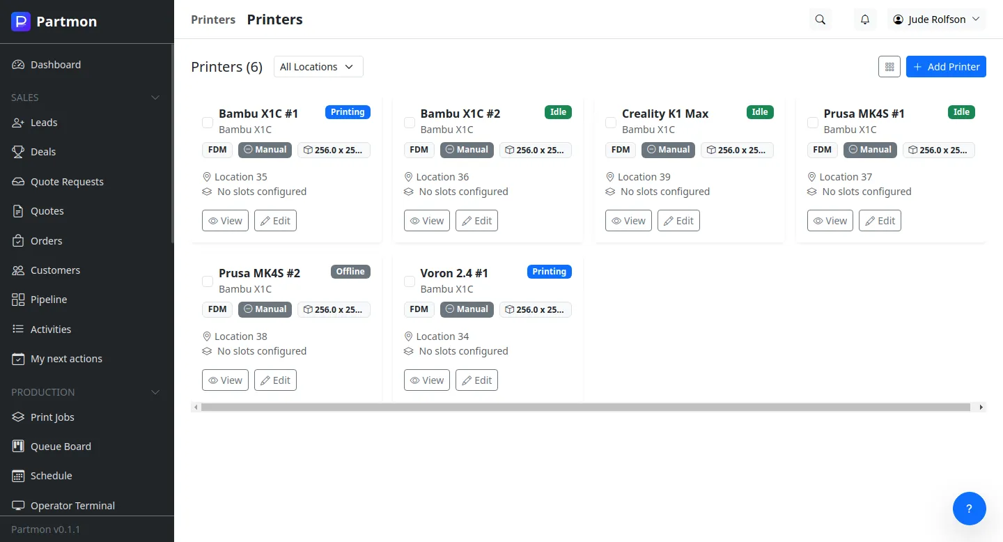Click the Printing status badge on Bambu X1C #1
Viewport: 1003px width, 542px height.
[x=348, y=112]
